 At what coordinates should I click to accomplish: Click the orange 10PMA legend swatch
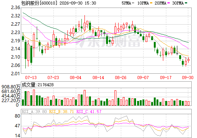click(151, 3)
